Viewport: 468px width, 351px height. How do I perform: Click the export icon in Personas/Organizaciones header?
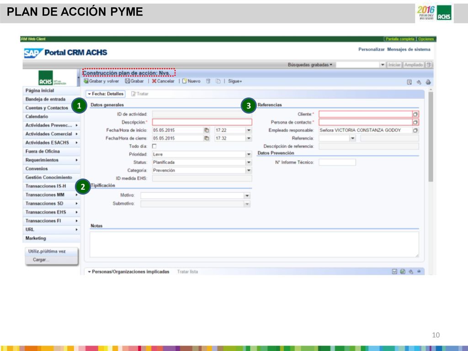point(403,271)
